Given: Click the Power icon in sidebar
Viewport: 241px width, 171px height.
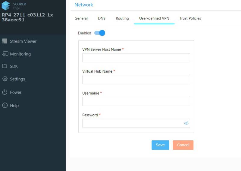Looking at the screenshot, I should tap(5, 92).
